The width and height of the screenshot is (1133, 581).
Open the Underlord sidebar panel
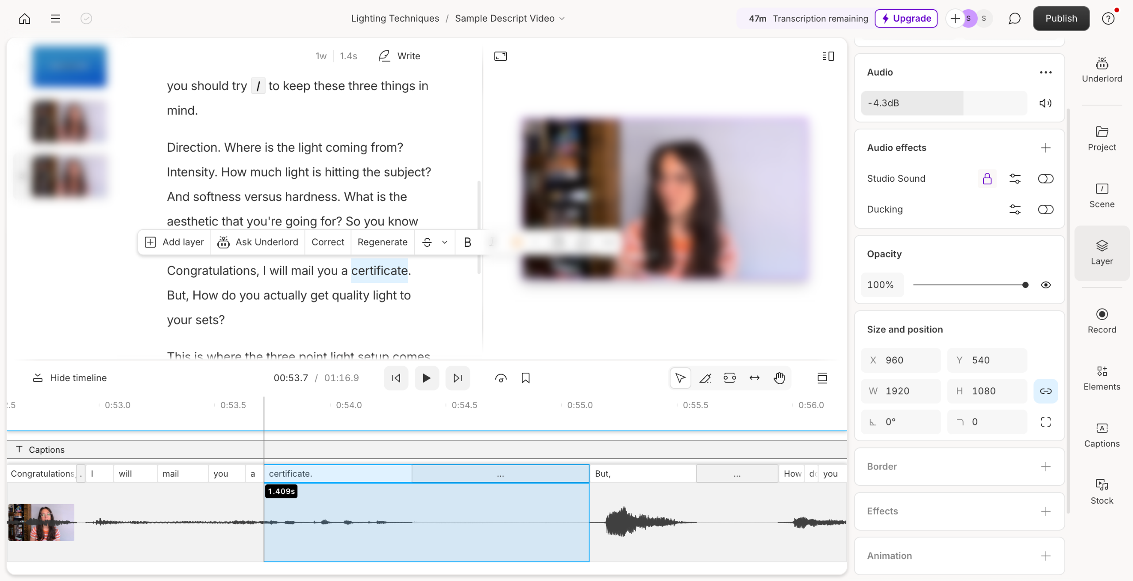point(1102,70)
